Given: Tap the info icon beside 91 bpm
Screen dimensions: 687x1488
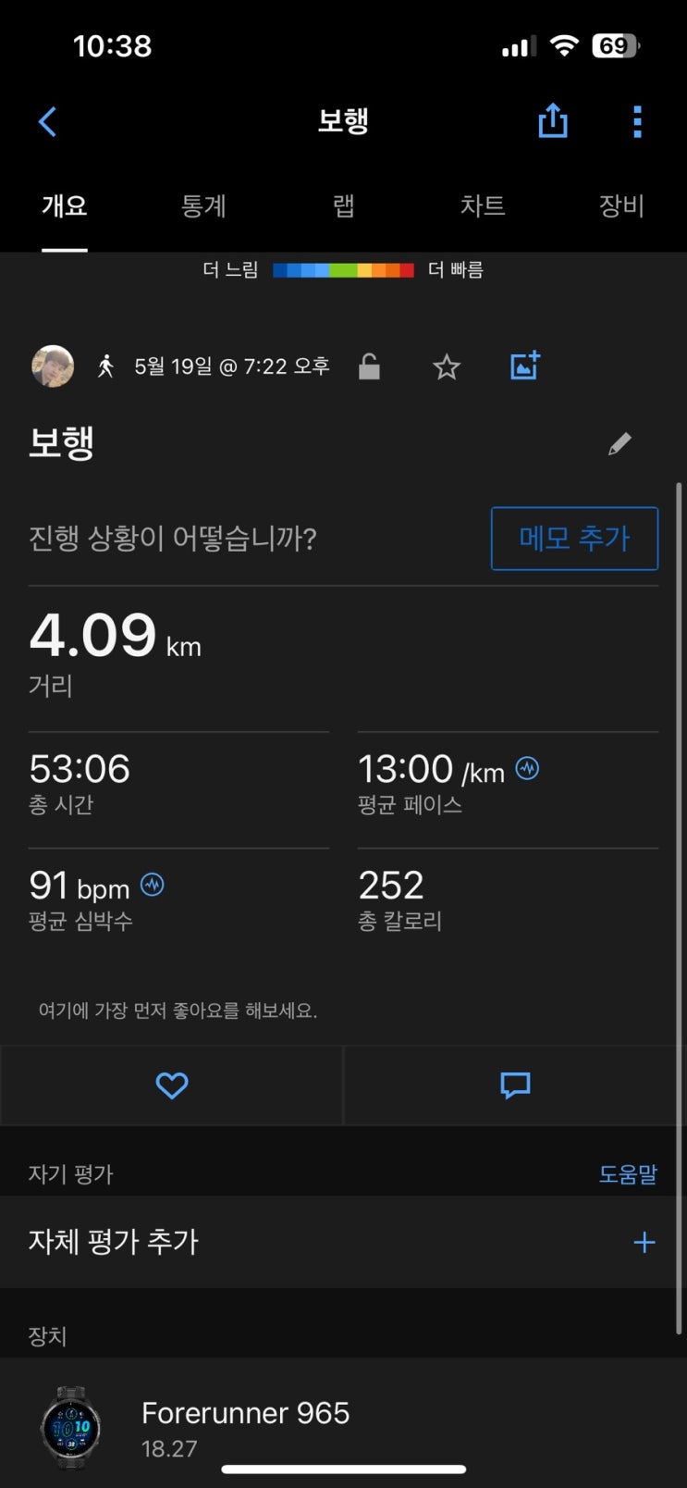Looking at the screenshot, I should click(x=153, y=885).
